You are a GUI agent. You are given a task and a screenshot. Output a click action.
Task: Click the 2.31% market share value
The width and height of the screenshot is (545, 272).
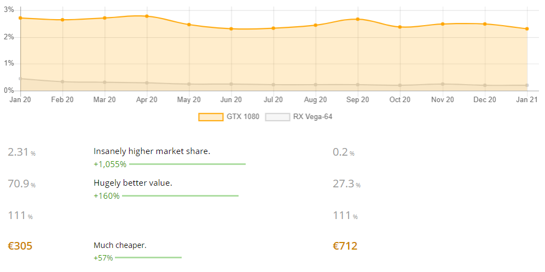pyautogui.click(x=21, y=152)
